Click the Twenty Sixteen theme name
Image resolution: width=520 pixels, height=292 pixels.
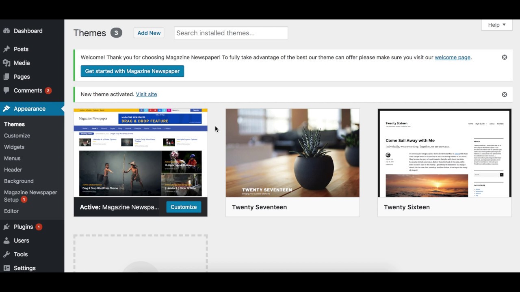coord(407,207)
